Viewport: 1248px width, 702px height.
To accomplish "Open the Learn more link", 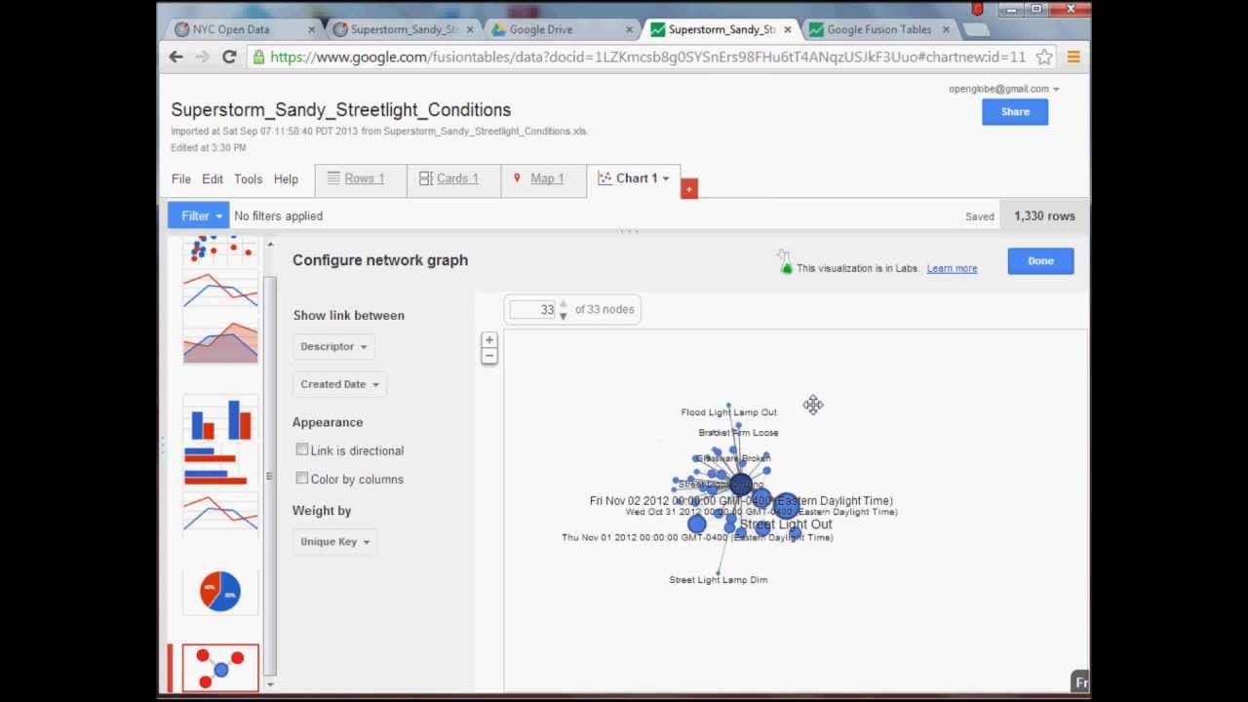I will pos(952,269).
